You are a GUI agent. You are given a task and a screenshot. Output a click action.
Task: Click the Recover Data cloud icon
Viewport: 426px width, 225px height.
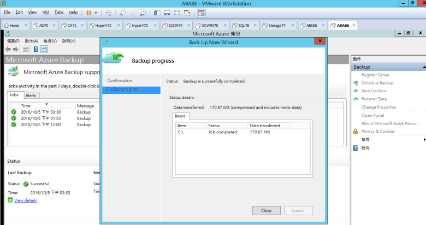[356, 99]
